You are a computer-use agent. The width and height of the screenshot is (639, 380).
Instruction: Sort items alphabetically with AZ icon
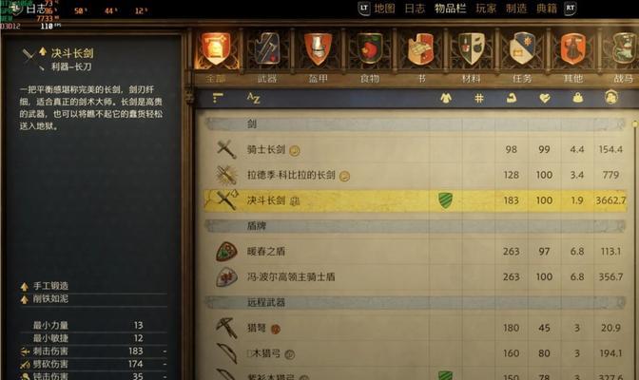[253, 98]
